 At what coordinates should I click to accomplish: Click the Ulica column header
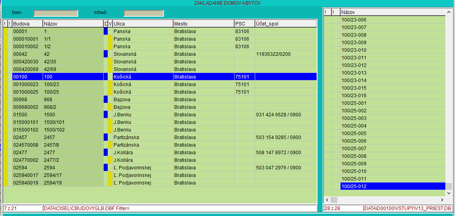click(143, 24)
